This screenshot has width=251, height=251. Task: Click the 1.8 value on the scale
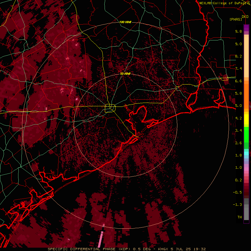pos(238,155)
